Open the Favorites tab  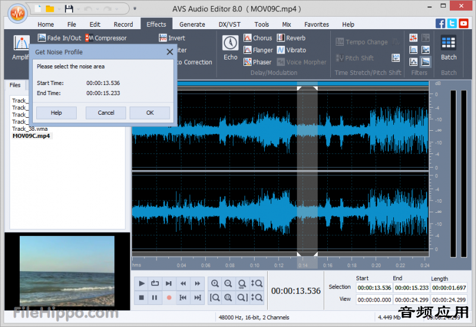pyautogui.click(x=317, y=24)
